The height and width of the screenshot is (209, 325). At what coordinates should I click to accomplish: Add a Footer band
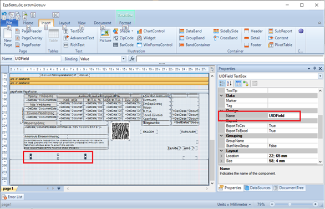pyautogui.click(x=252, y=45)
